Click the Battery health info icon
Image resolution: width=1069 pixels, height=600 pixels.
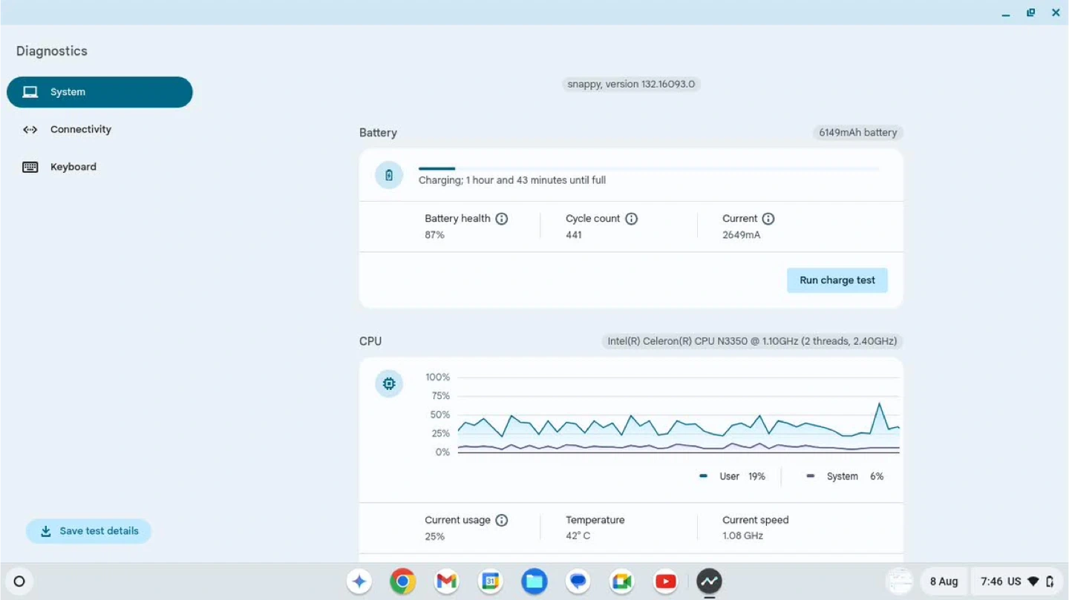coord(502,219)
